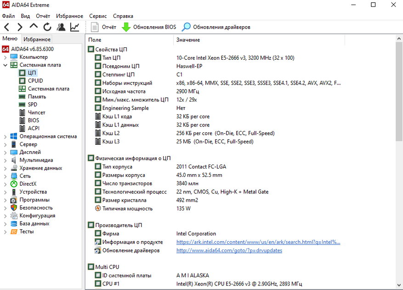Open the Сервис menu
This screenshot has width=403, height=290.
tap(98, 16)
